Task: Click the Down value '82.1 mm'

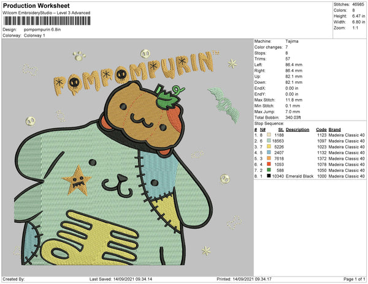Action: tap(294, 83)
